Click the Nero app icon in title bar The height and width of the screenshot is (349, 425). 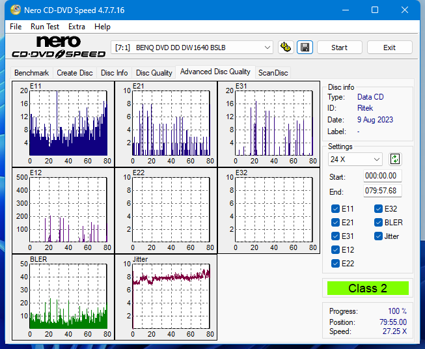16,10
